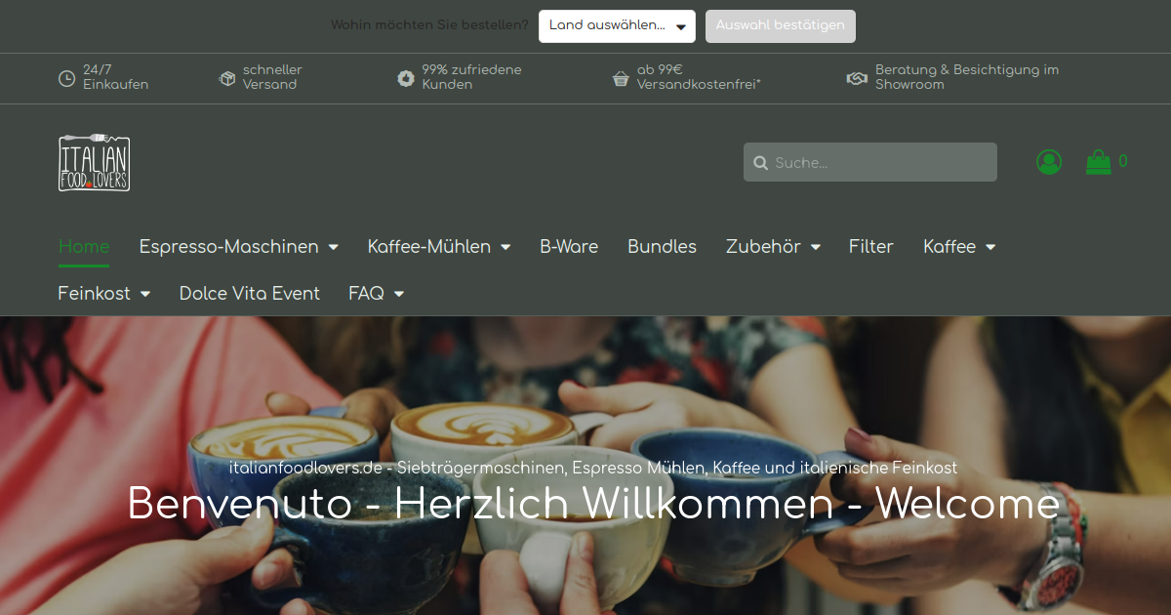The width and height of the screenshot is (1171, 615).
Task: Open the 'Land auswählen…' country dropdown
Action: [x=617, y=26]
